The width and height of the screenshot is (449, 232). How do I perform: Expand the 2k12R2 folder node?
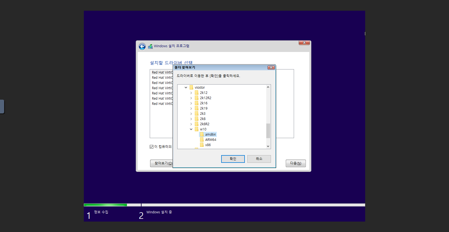pyautogui.click(x=191, y=98)
